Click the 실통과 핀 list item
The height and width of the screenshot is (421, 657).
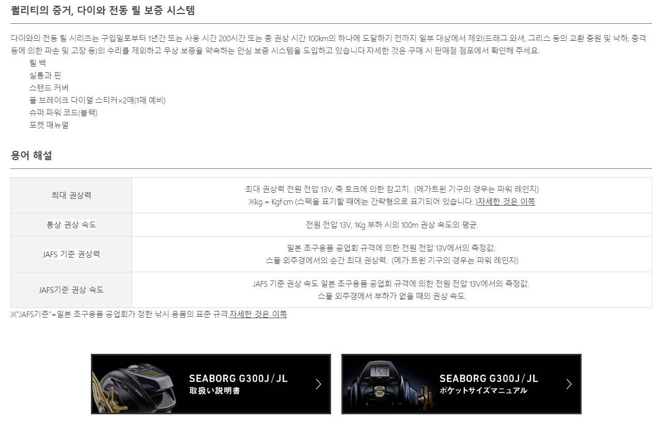tap(45, 75)
